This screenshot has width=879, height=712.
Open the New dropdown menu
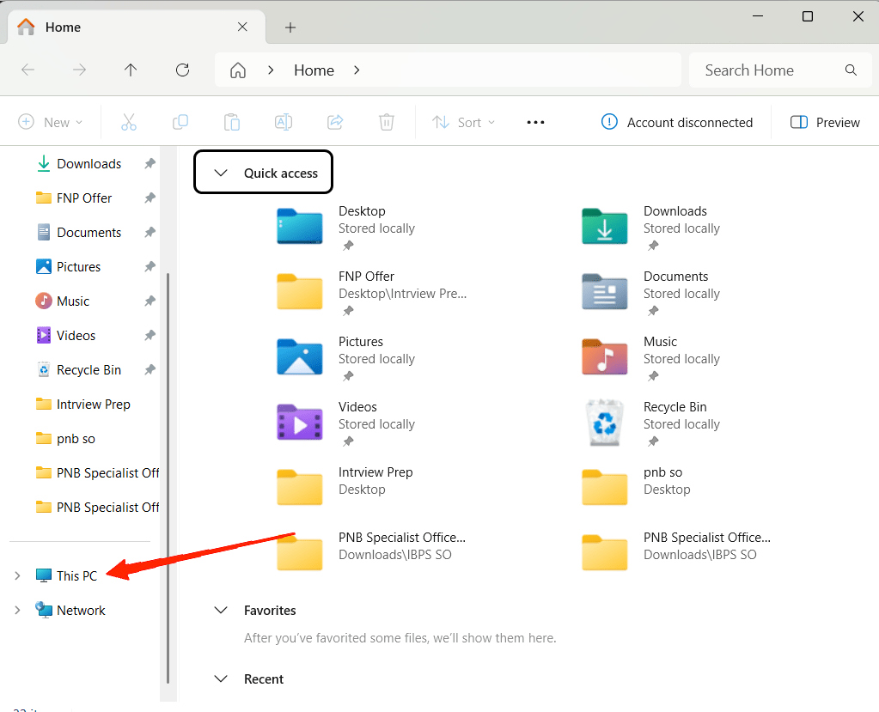pos(51,122)
